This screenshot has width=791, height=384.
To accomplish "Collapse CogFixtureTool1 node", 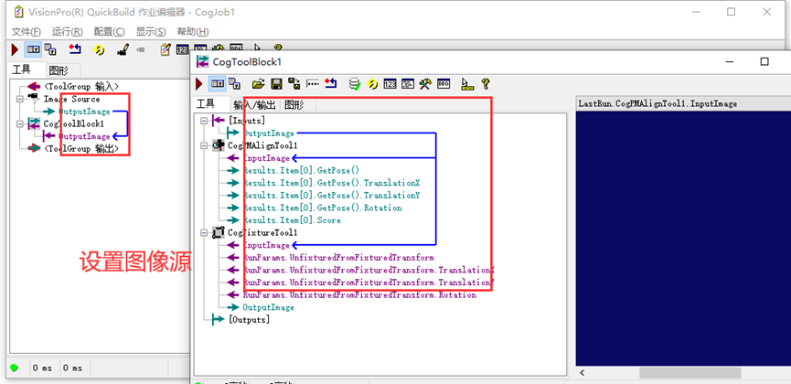I will 204,232.
